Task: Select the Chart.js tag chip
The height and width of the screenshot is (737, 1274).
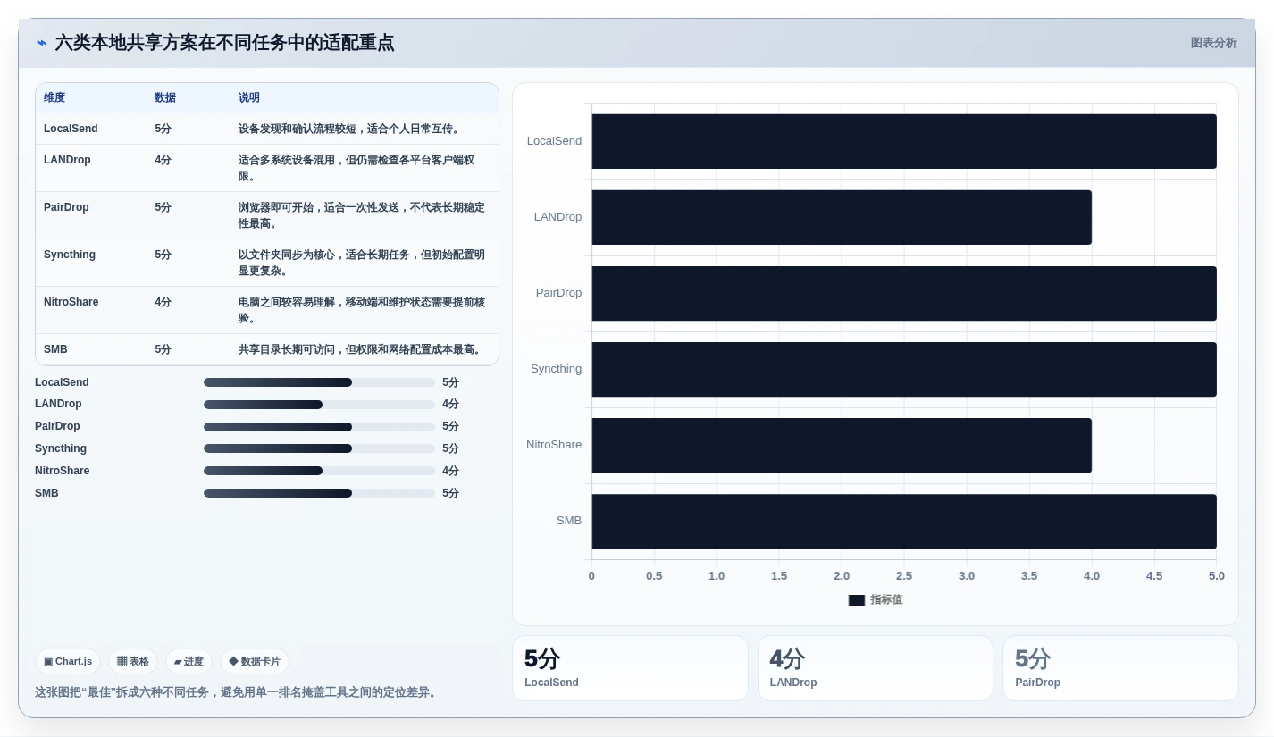Action: tap(68, 661)
